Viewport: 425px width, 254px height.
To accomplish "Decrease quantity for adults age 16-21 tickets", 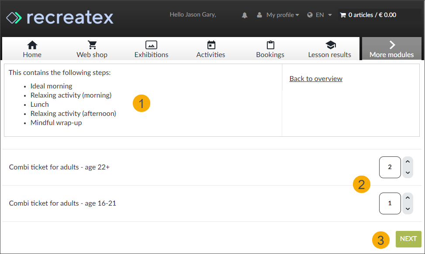I will point(408,208).
